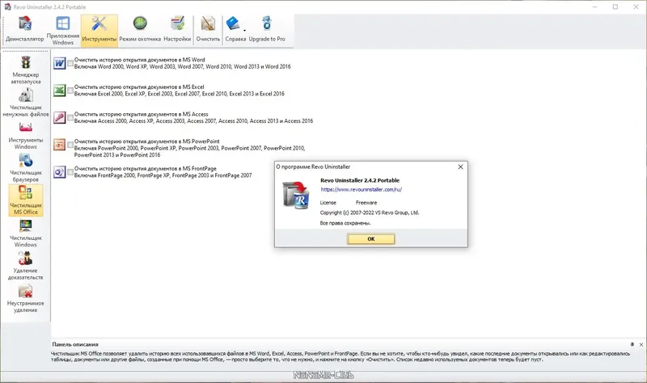Viewport: 647px width, 383px height.
Task: Open Неустранимое удаление sidebar tool
Action: (x=26, y=298)
